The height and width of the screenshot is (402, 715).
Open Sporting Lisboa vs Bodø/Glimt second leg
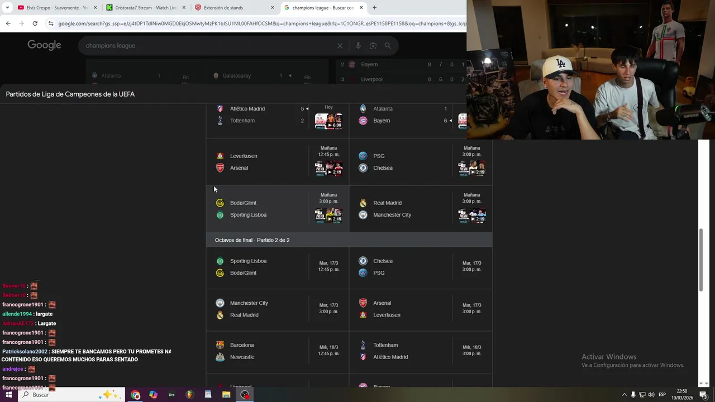(x=278, y=267)
